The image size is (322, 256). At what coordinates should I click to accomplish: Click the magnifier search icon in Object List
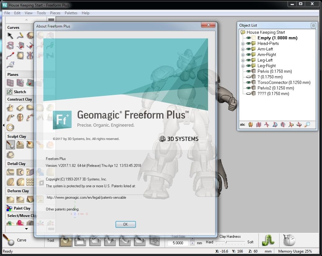point(307,125)
